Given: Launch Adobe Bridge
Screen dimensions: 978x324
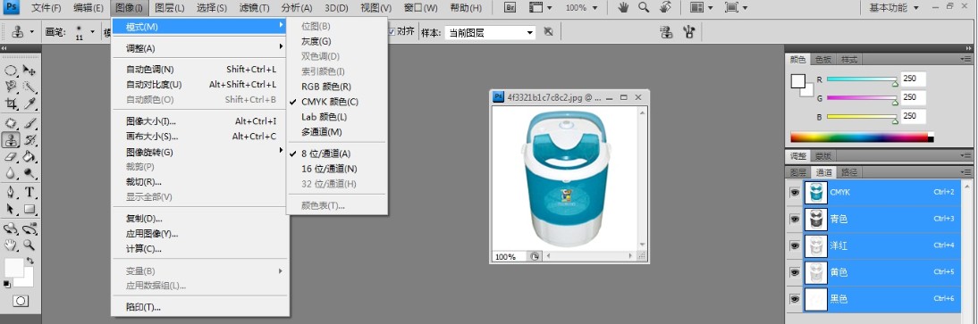Looking at the screenshot, I should [x=510, y=7].
